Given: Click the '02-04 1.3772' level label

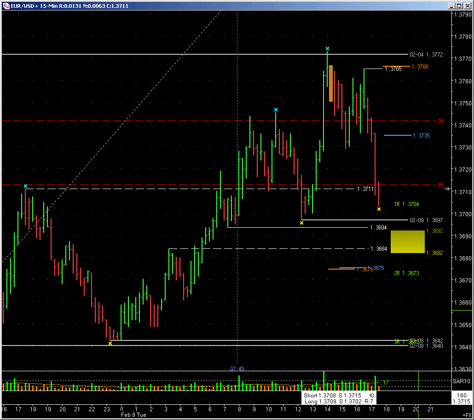Looking at the screenshot, I should click(x=426, y=55).
